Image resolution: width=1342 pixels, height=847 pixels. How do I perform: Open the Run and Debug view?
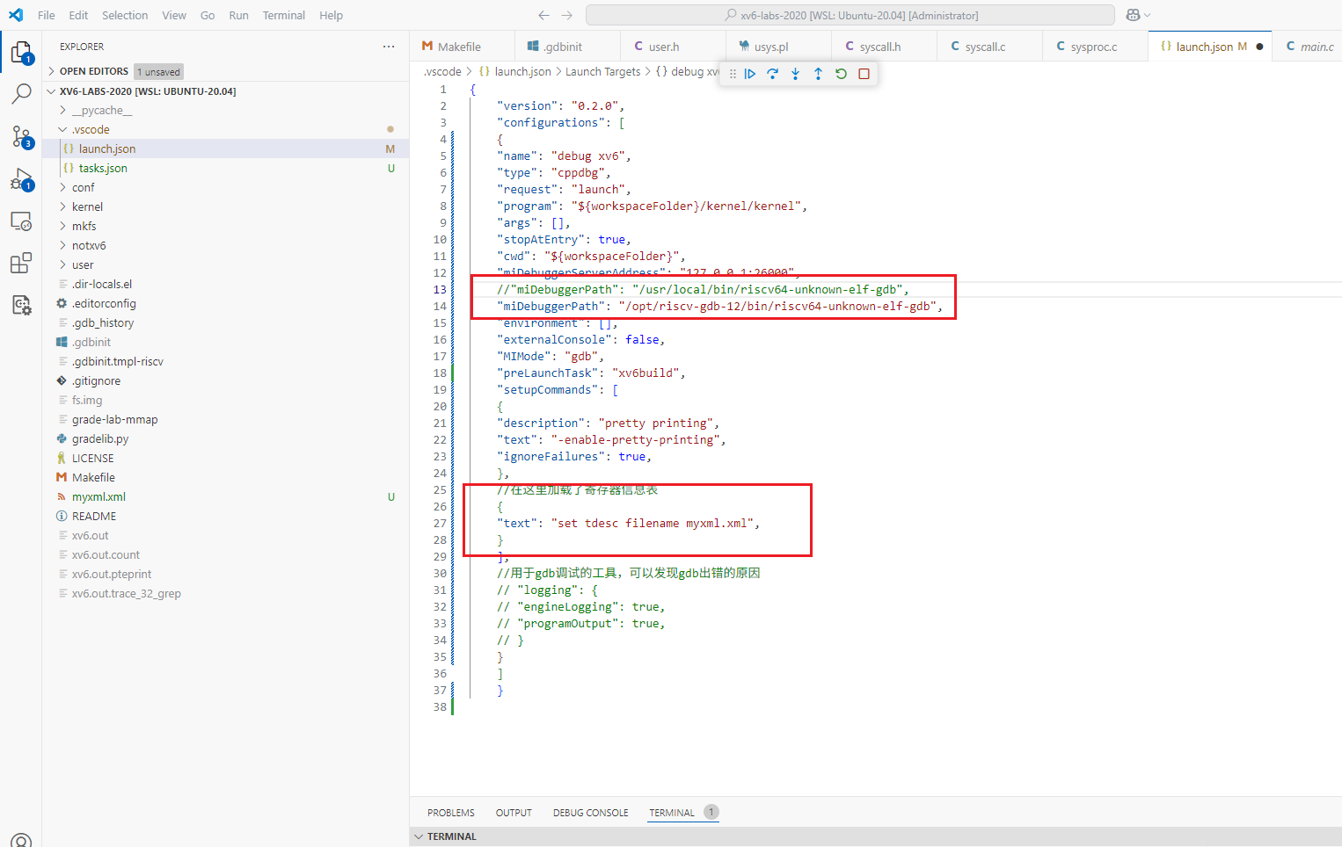coord(21,180)
